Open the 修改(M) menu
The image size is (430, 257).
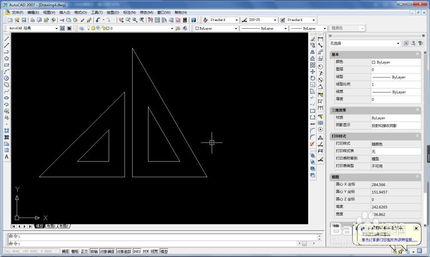(x=147, y=12)
